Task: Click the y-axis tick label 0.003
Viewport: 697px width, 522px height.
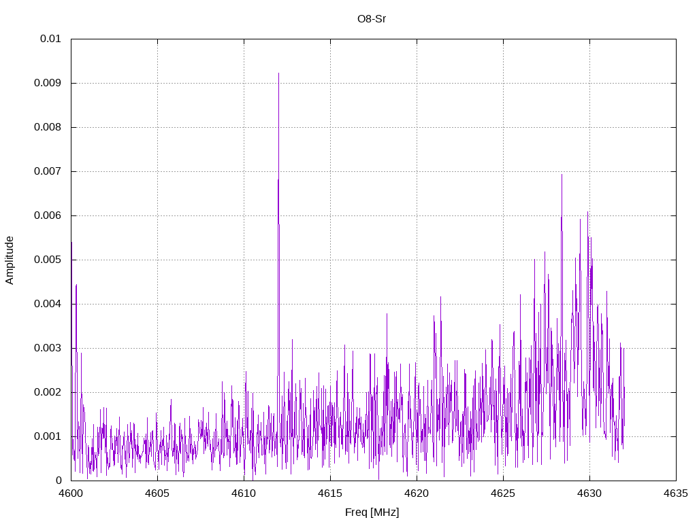Action: (x=47, y=348)
